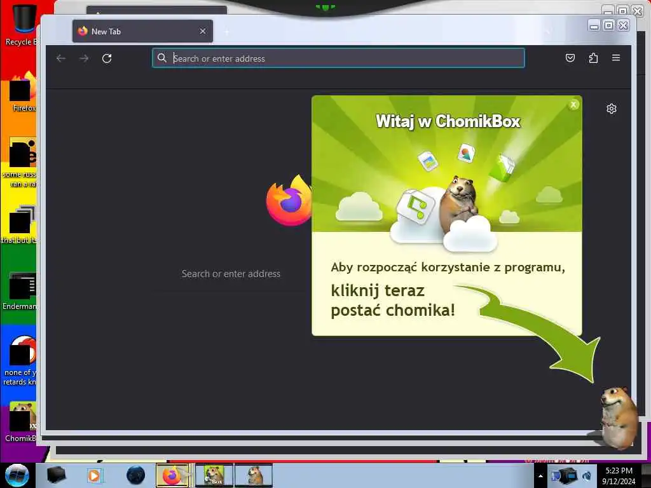The image size is (651, 488).
Task: Open Save to Pocket button
Action: click(x=570, y=58)
